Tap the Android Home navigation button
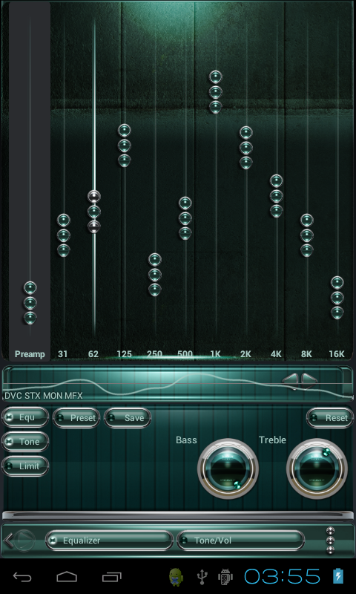Viewport: 356px width, 594px height. coord(67,577)
